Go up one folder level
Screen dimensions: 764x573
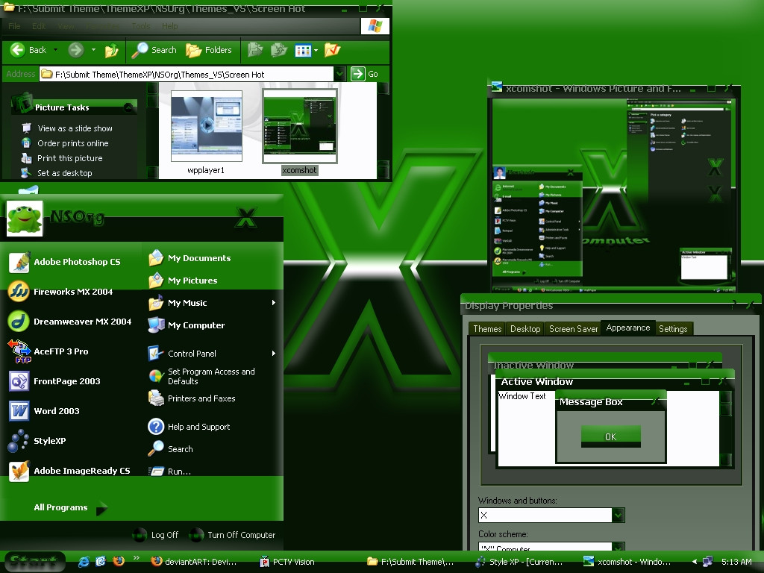112,50
